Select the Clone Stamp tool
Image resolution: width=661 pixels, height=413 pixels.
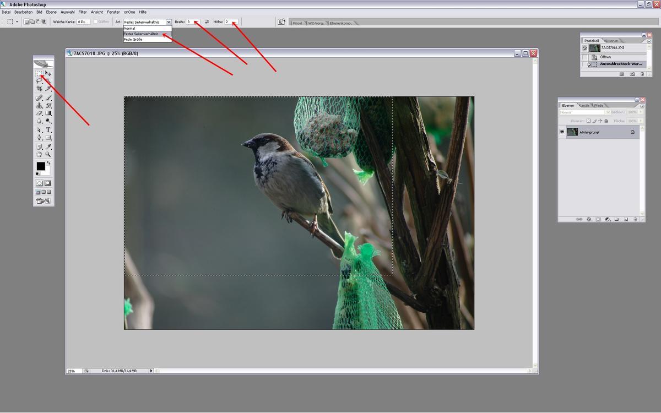click(x=39, y=105)
